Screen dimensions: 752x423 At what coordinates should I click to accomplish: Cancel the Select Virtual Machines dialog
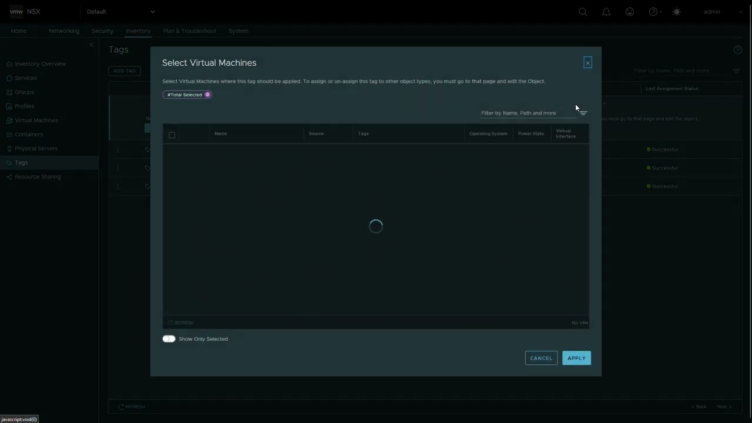tap(540, 358)
